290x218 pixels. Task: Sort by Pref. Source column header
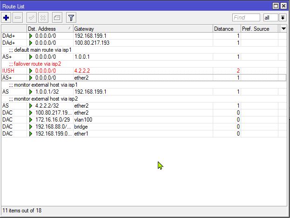click(259, 29)
